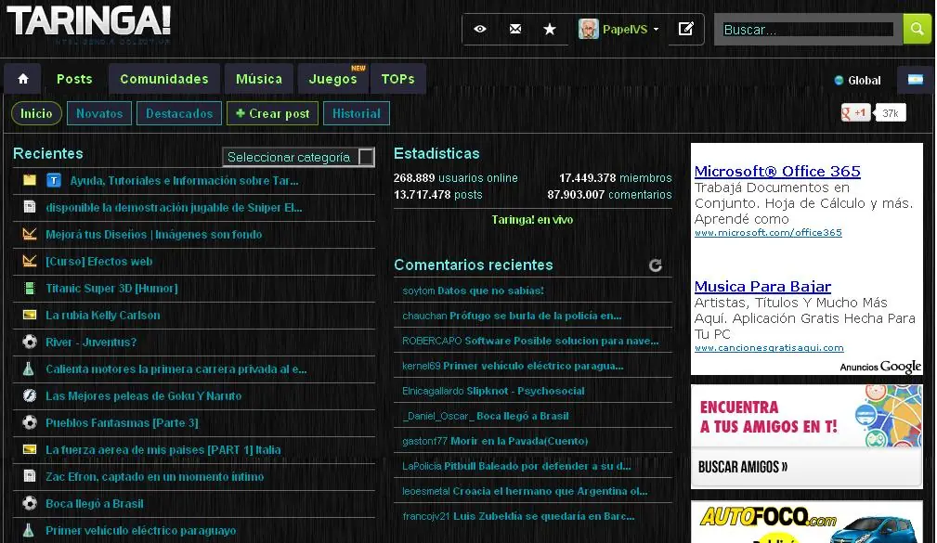Switch to the Música tab
Screen dimensions: 937x543
259,79
